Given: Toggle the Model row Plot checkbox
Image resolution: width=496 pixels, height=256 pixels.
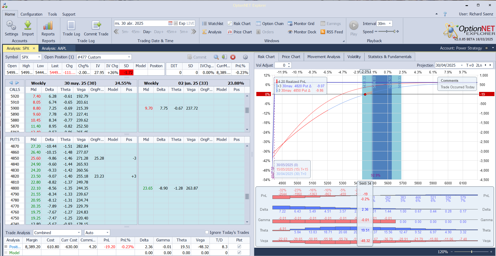Looking at the screenshot, I should pyautogui.click(x=239, y=253).
